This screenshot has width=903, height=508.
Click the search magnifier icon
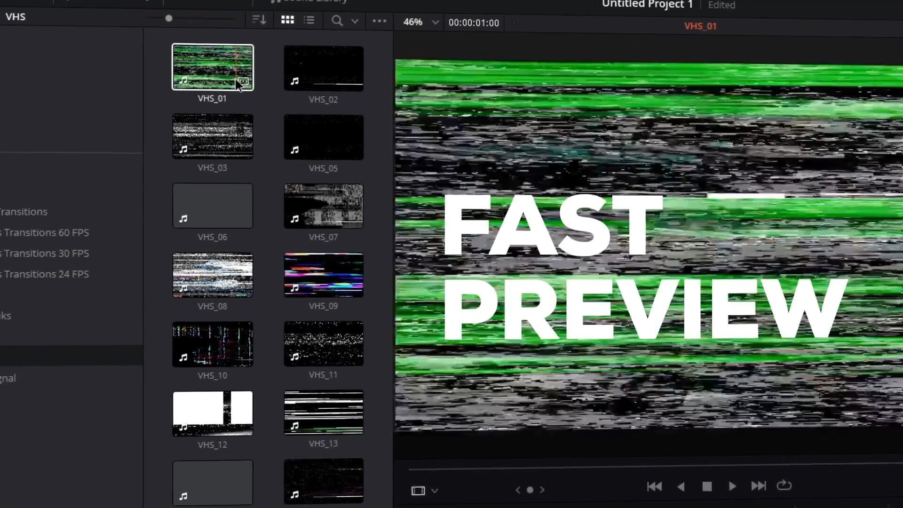point(337,21)
